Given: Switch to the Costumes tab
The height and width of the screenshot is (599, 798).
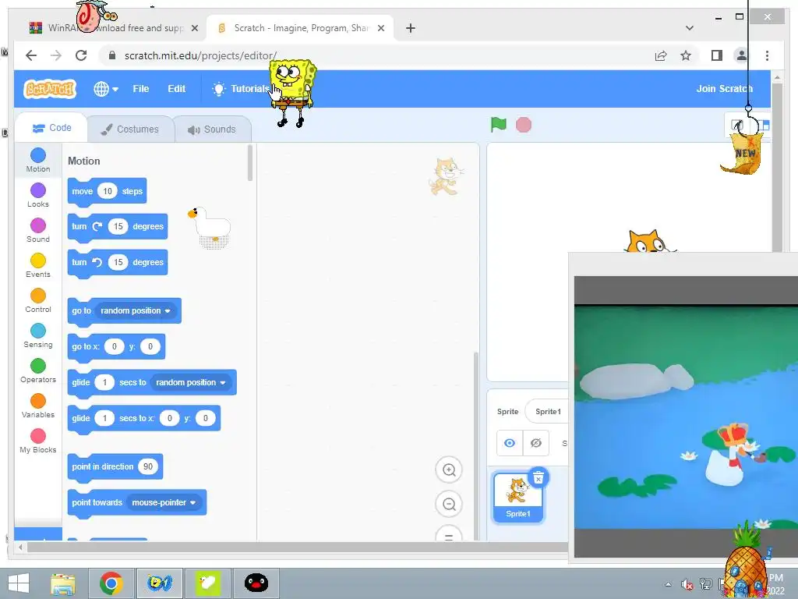Looking at the screenshot, I should [x=130, y=129].
